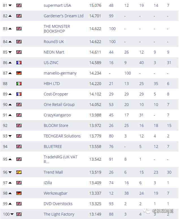Image resolution: width=179 pixels, height=219 pixels.
Task: Open the DVD Overstocks seller link
Action: click(x=58, y=204)
